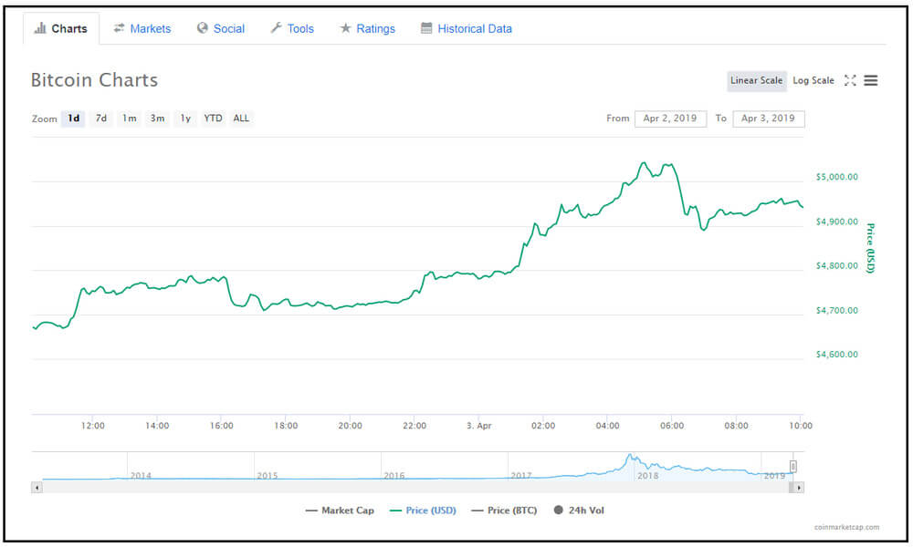Viewport: 913px width, 547px height.
Task: Switch chart to Log Scale
Action: (813, 80)
